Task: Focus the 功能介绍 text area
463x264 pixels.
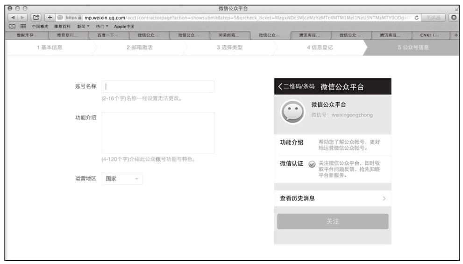Action: (x=158, y=132)
